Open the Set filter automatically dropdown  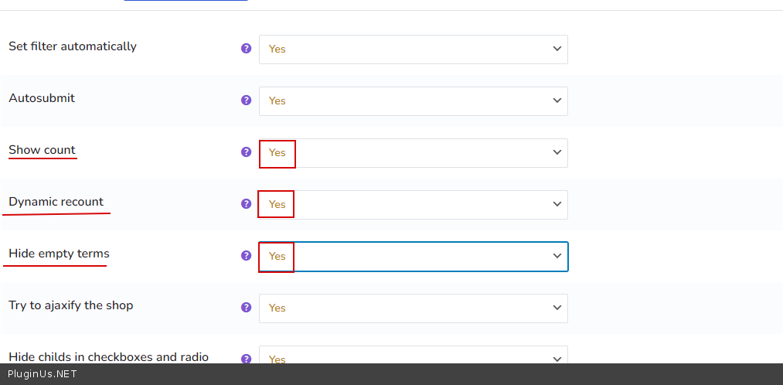tap(413, 49)
